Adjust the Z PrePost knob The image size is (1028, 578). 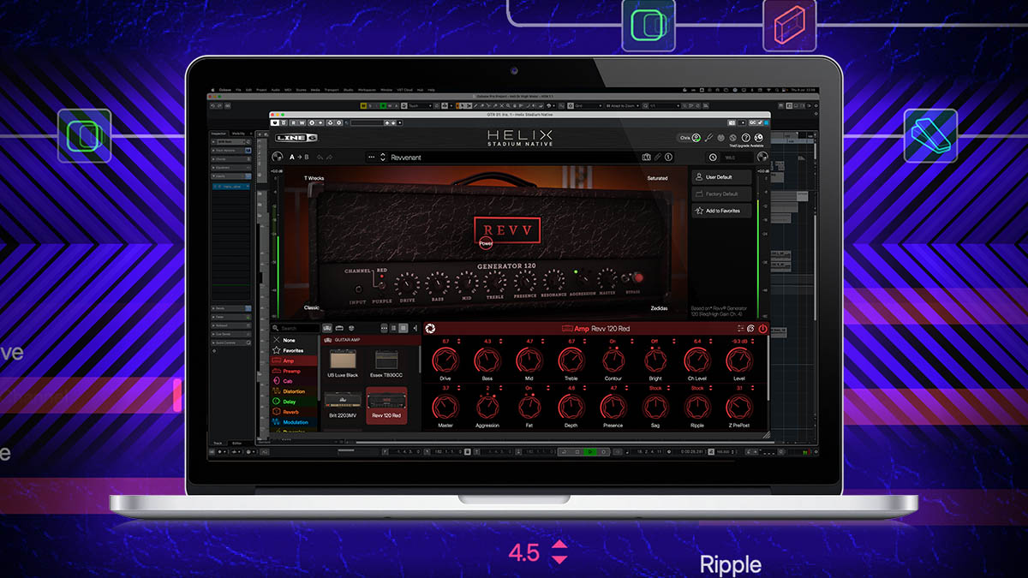pos(739,408)
